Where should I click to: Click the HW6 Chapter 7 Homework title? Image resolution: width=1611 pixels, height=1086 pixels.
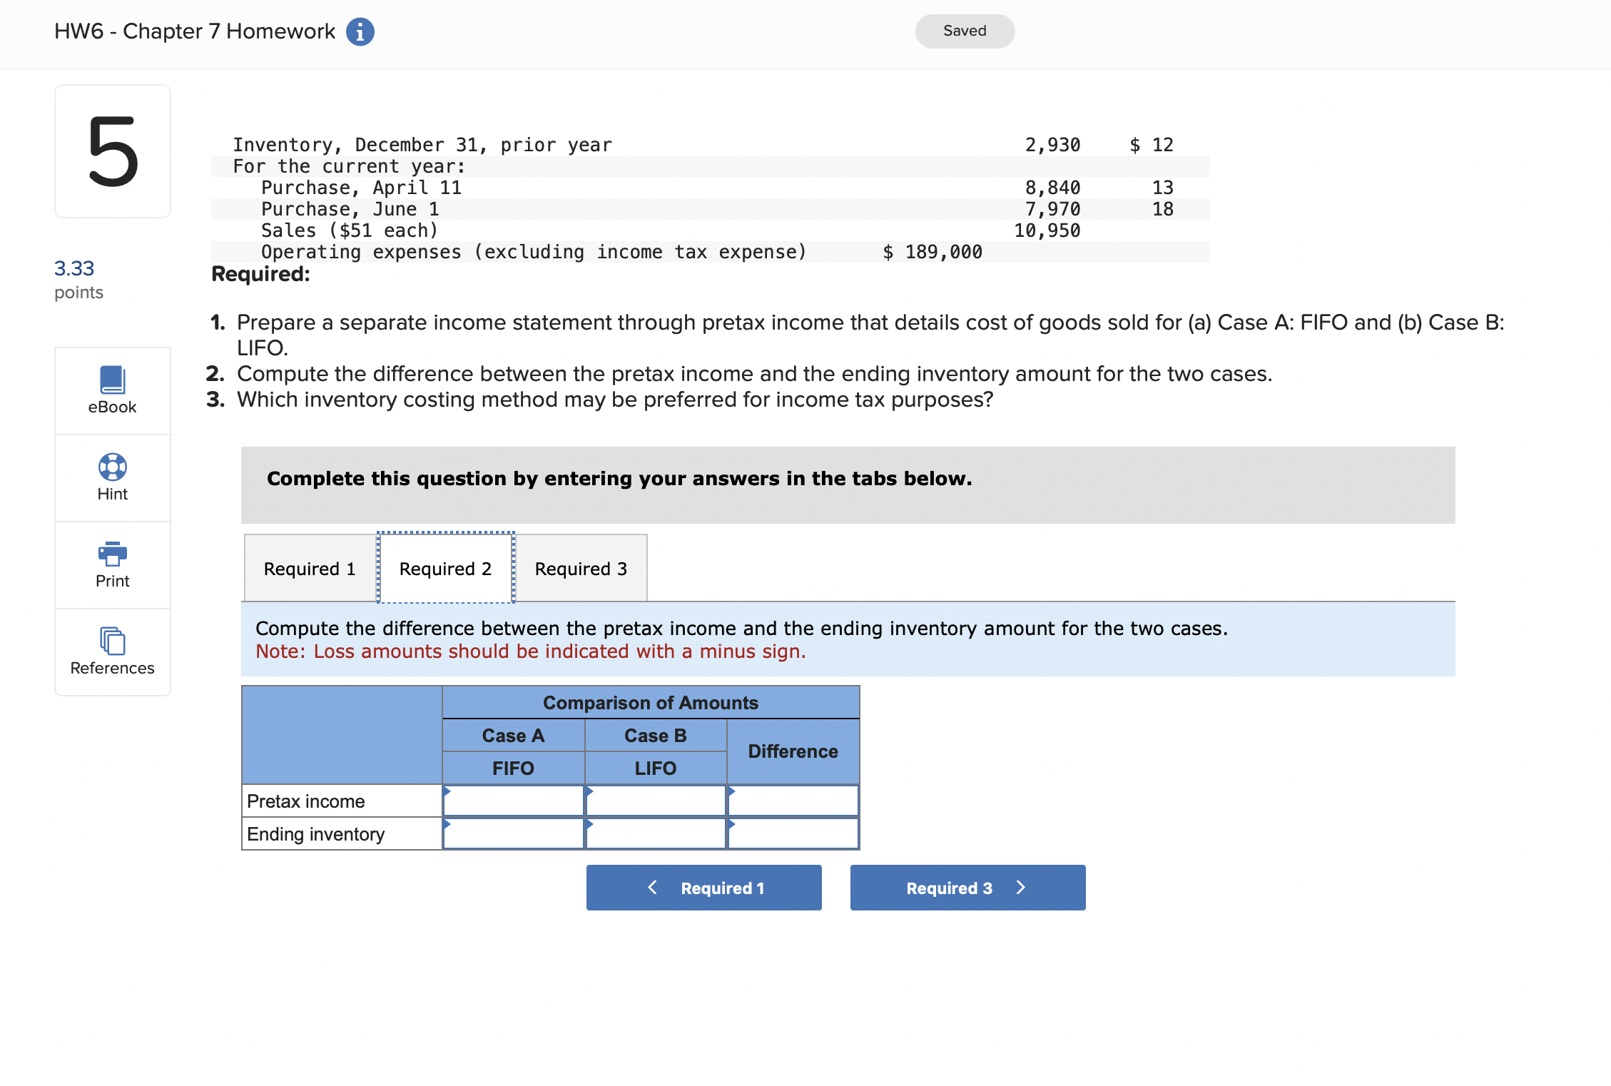(x=194, y=31)
